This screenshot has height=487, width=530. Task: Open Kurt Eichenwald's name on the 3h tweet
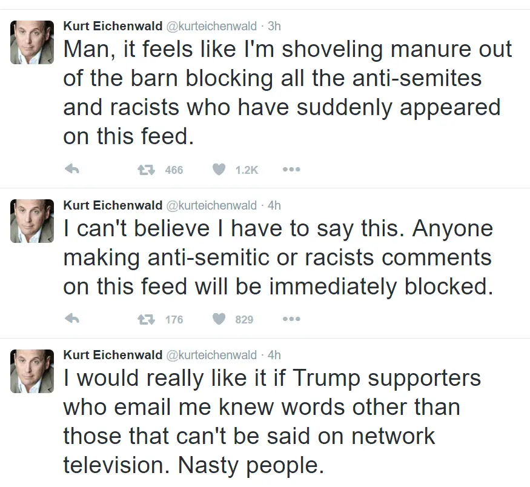coord(113,26)
